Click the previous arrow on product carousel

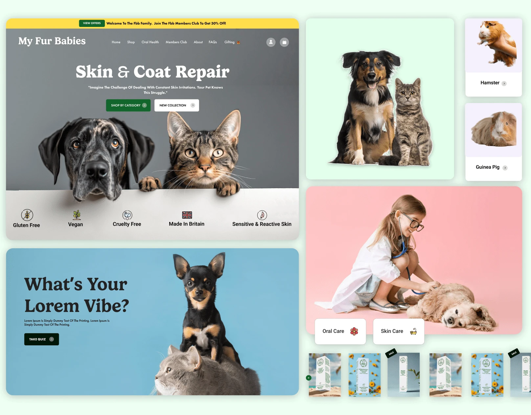click(309, 378)
